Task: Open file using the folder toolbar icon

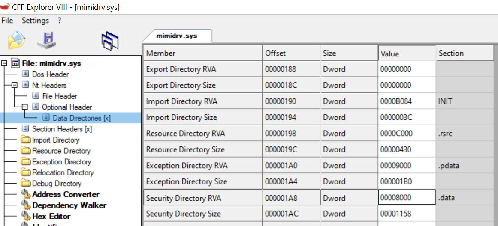Action: 17,40
